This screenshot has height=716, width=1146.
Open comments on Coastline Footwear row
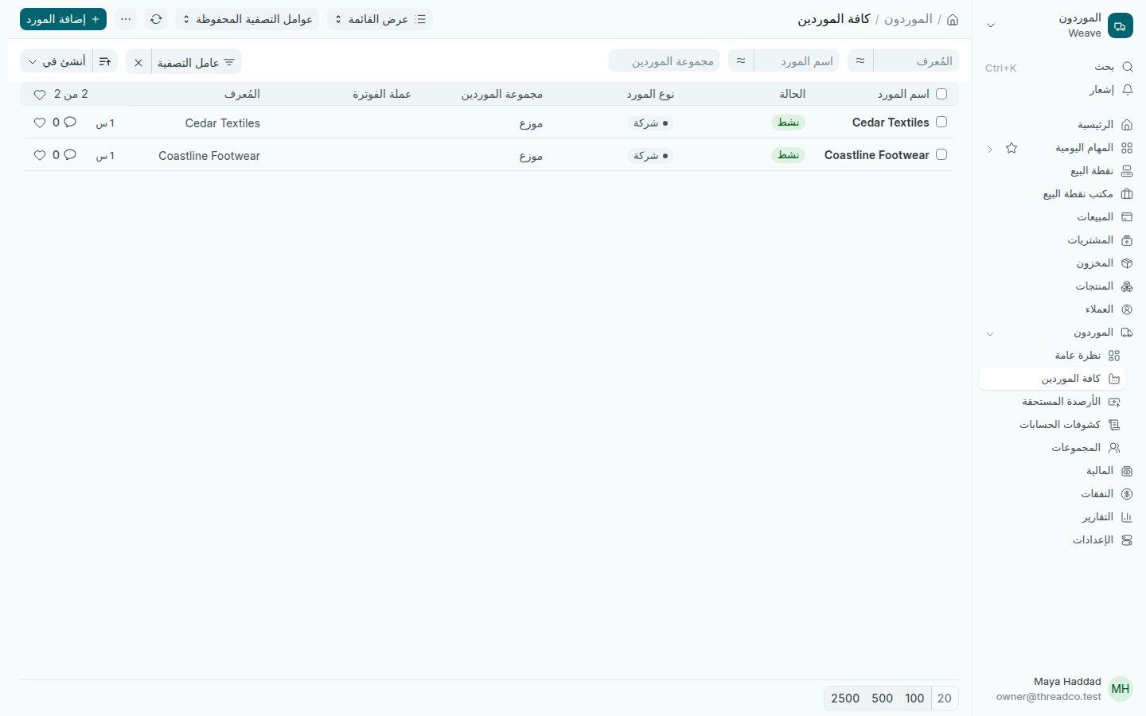(x=70, y=155)
